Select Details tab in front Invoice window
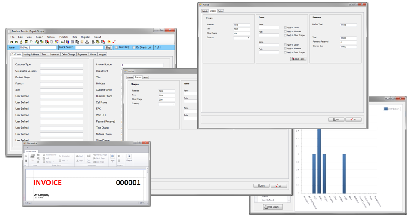 pos(205,11)
